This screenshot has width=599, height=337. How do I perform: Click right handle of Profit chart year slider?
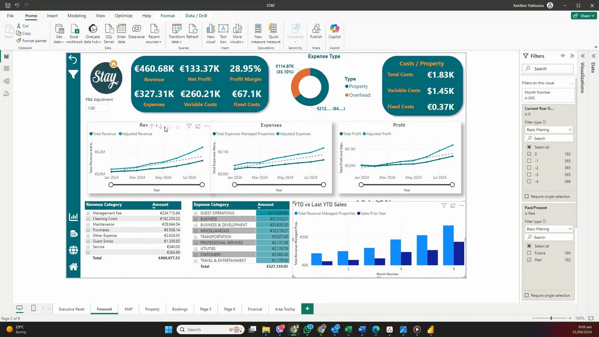coord(452,185)
